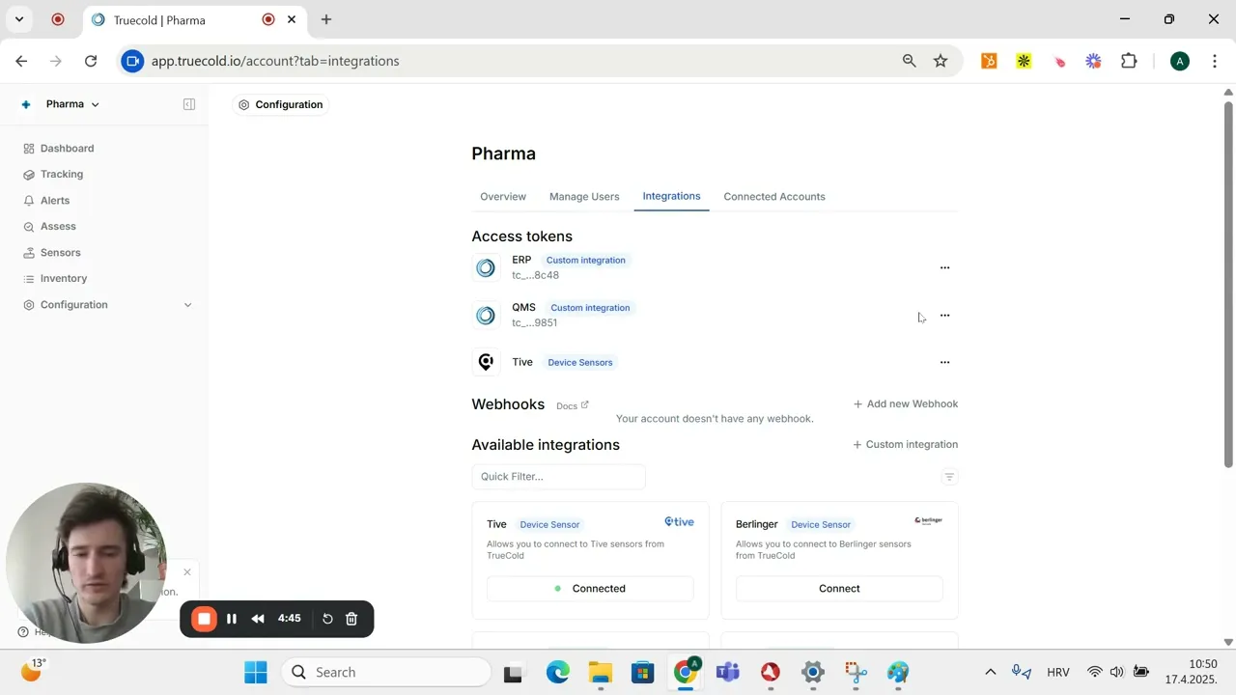The width and height of the screenshot is (1236, 695).
Task: Open the integrations filter icon
Action: (x=949, y=477)
